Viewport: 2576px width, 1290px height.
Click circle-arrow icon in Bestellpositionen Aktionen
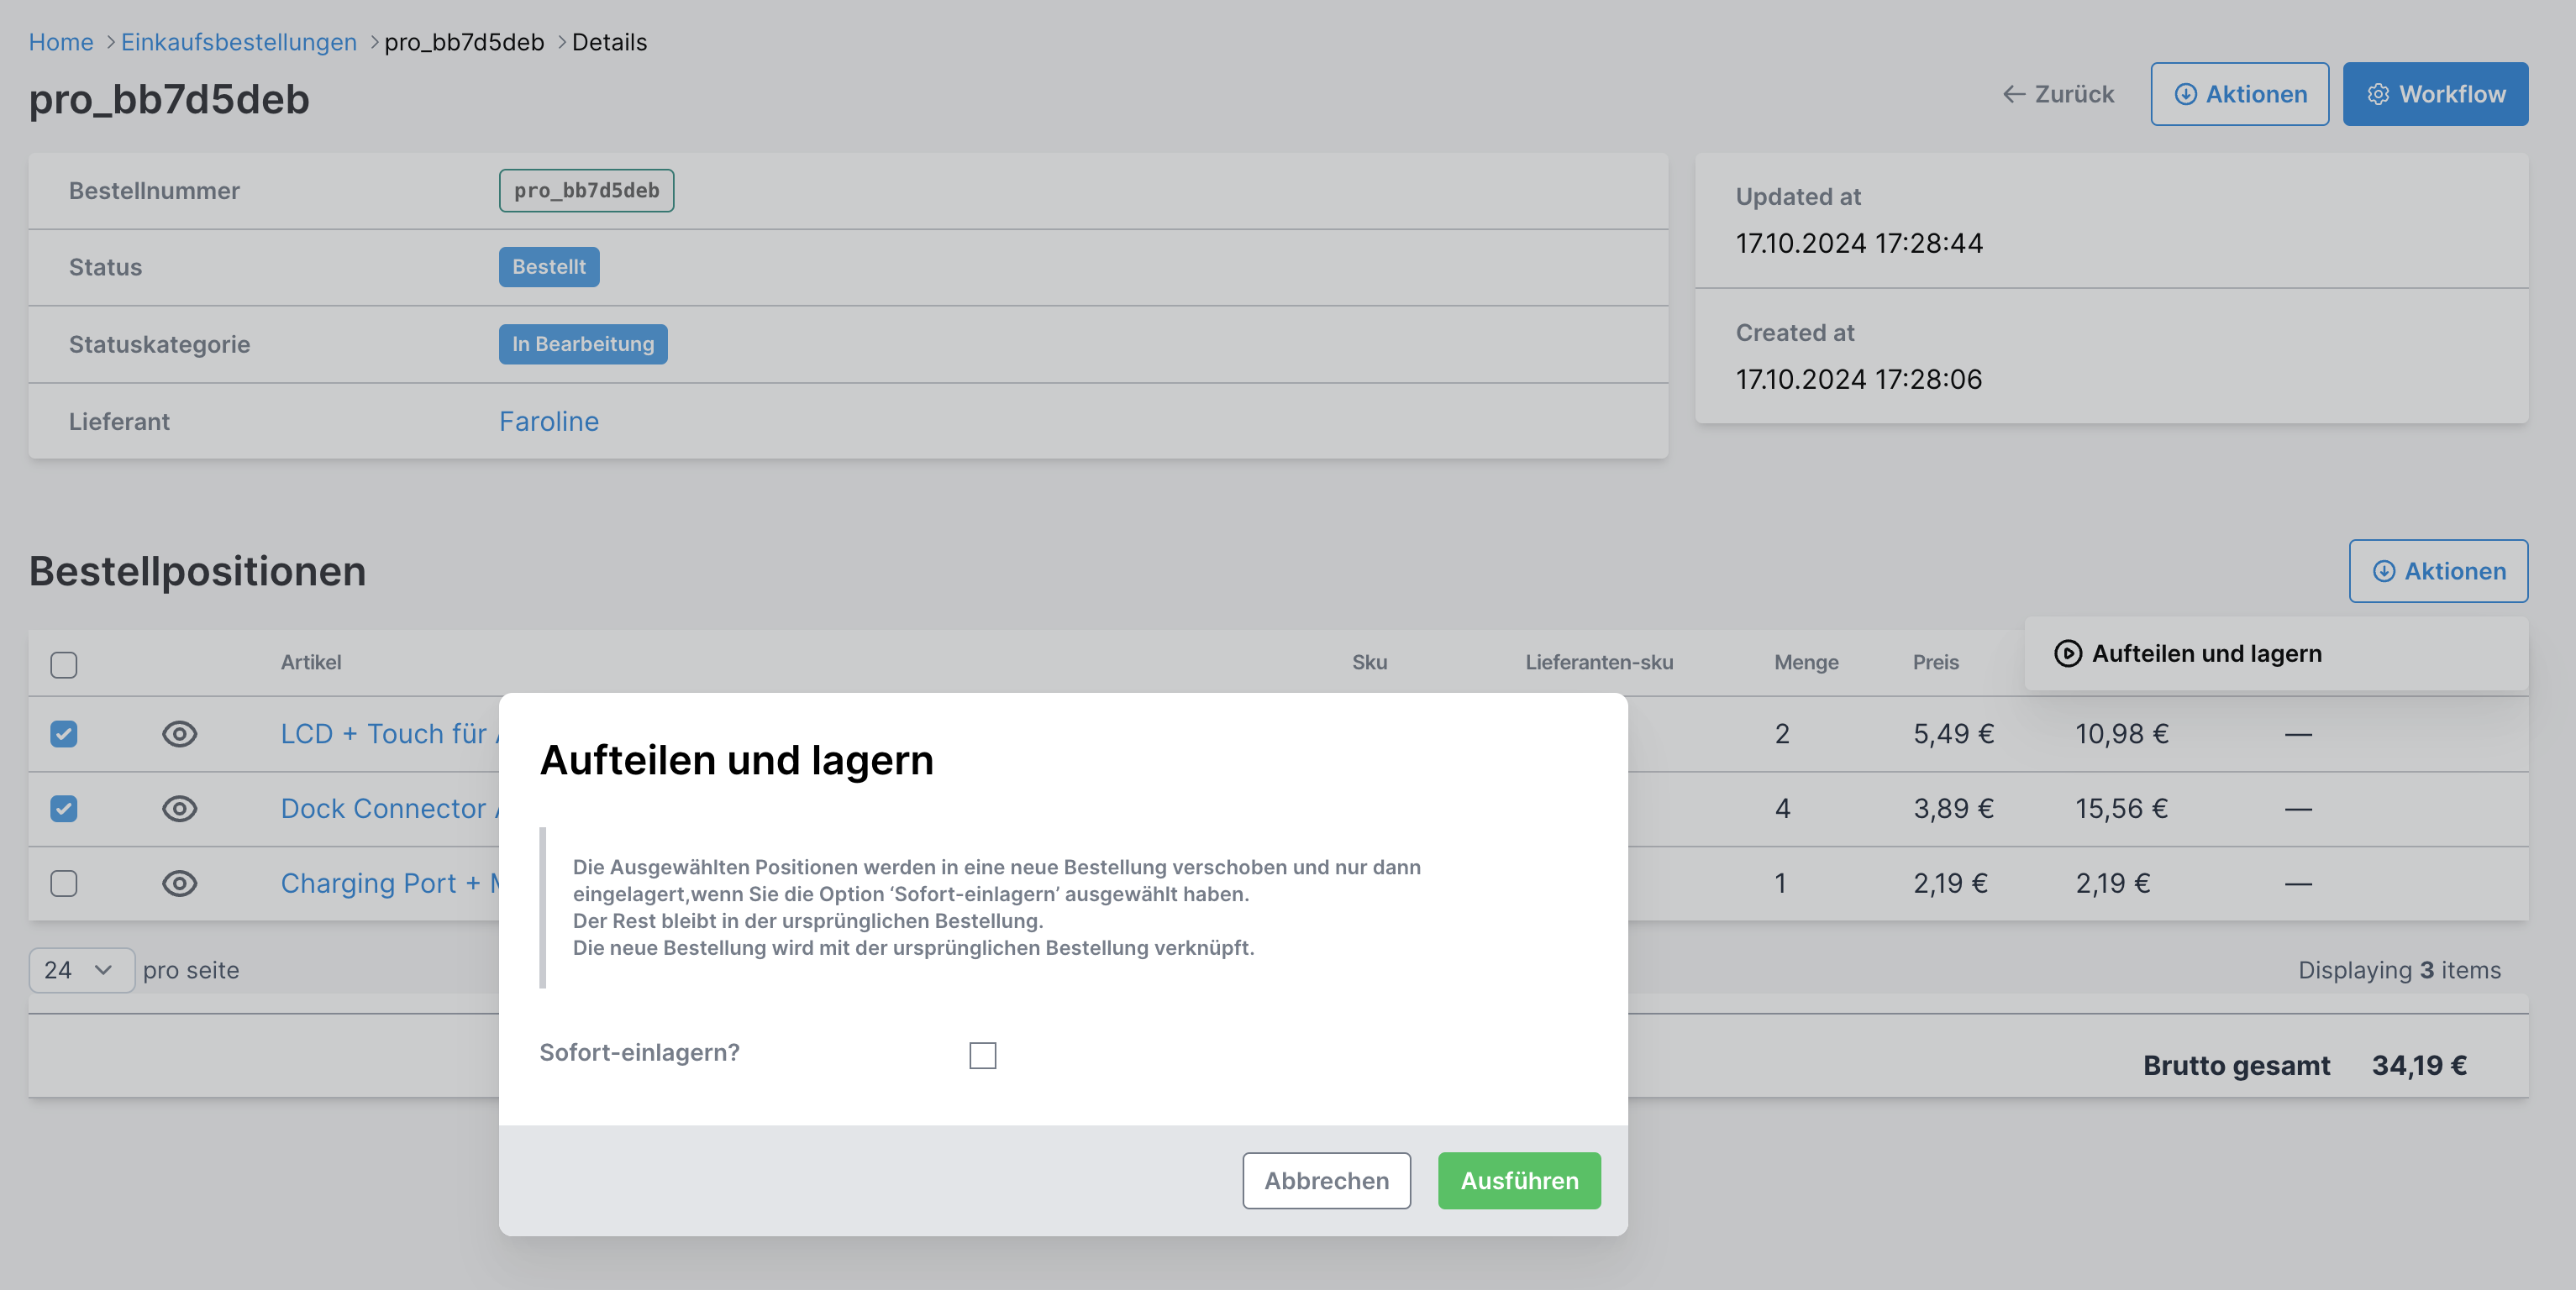pyautogui.click(x=2384, y=570)
